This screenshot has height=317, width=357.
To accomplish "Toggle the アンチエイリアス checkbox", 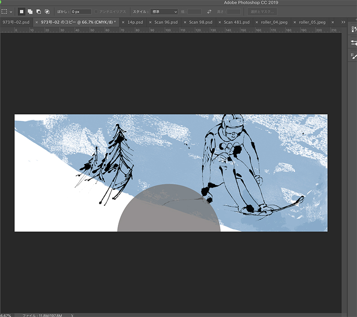I will (x=97, y=12).
